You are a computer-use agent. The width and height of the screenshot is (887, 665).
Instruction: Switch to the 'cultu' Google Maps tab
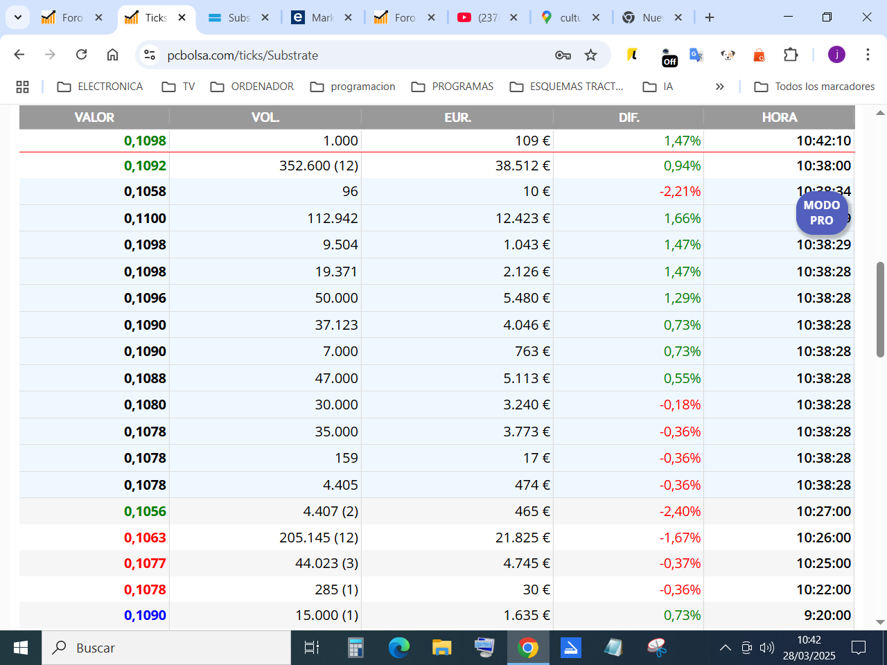[570, 17]
